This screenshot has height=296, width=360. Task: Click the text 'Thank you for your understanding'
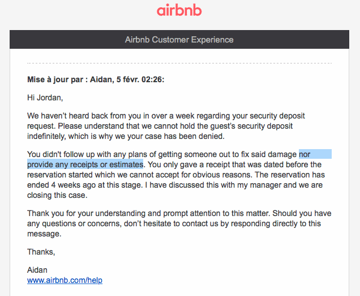(87, 213)
